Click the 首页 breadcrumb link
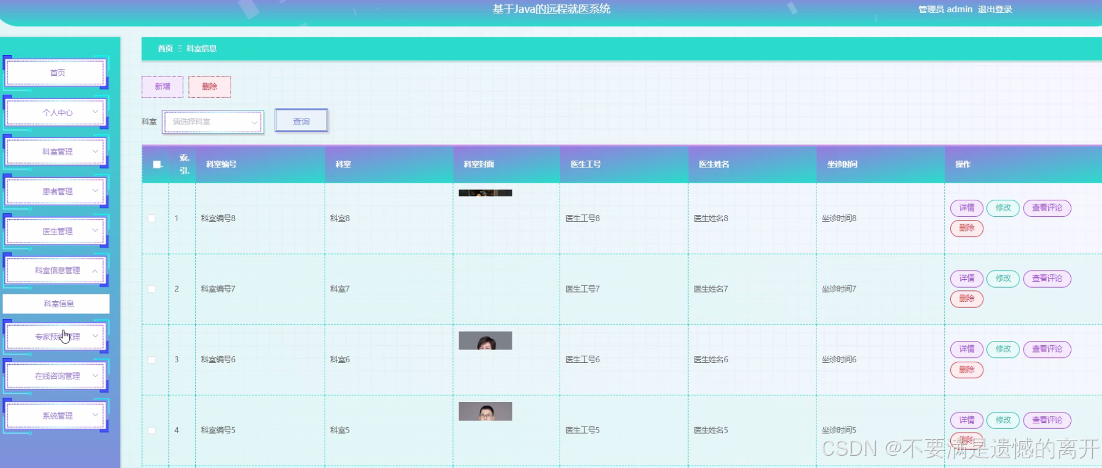Image resolution: width=1102 pixels, height=468 pixels. click(165, 48)
